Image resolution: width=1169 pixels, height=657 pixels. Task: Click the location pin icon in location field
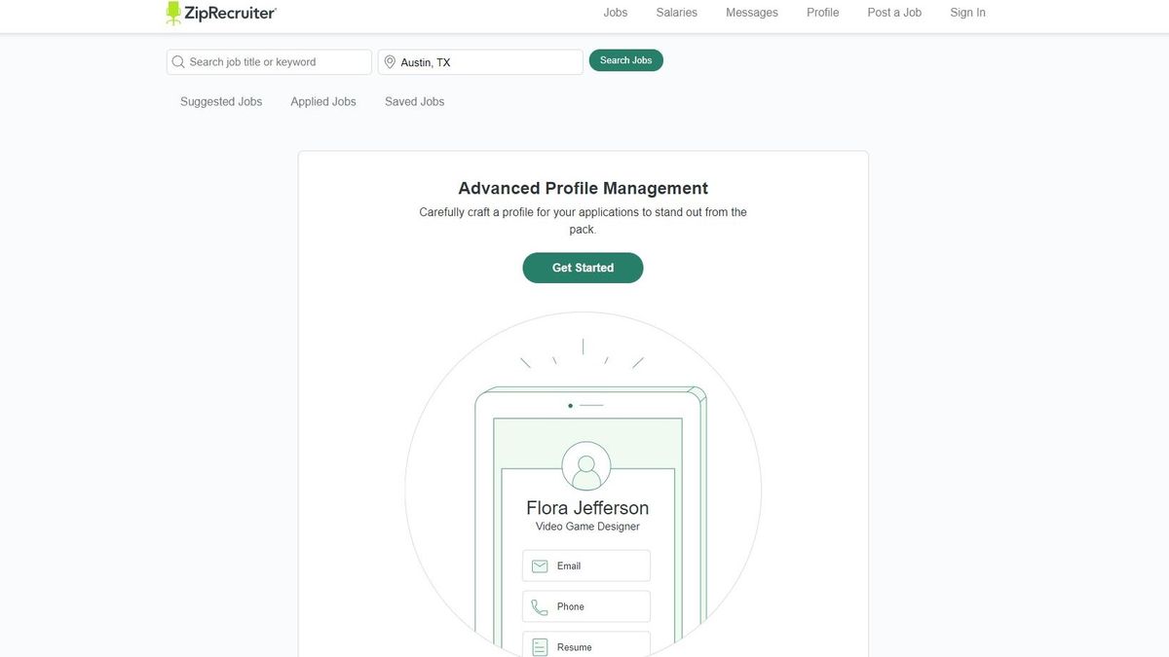tap(389, 61)
